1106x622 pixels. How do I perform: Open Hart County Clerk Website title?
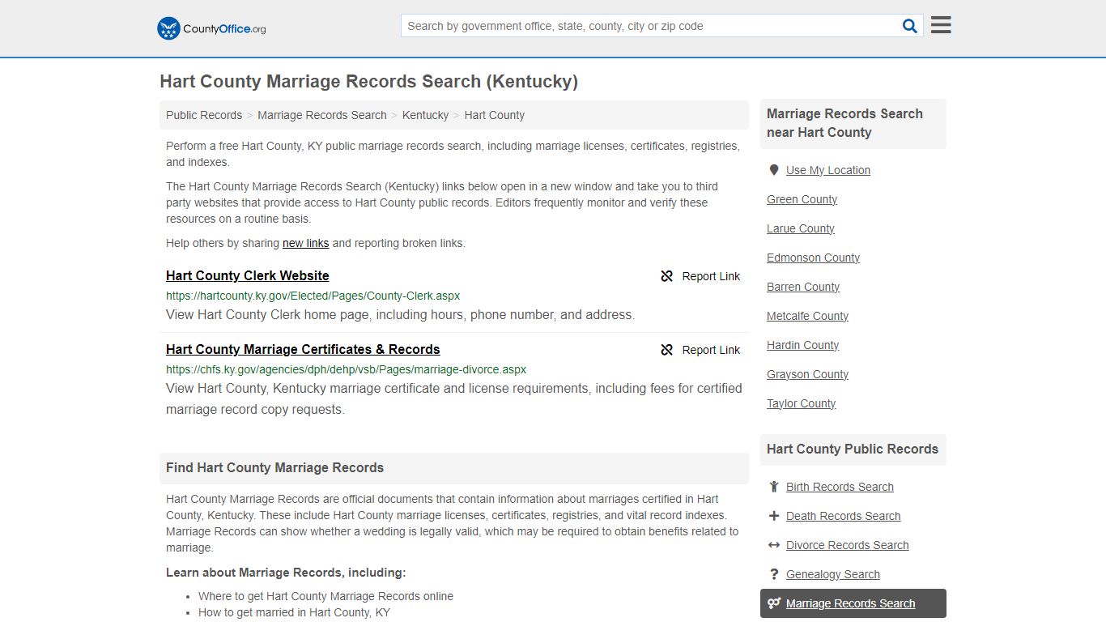pos(248,275)
